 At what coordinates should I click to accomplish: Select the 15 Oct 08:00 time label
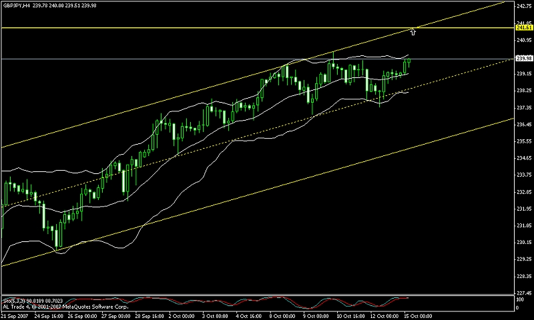coord(418,316)
